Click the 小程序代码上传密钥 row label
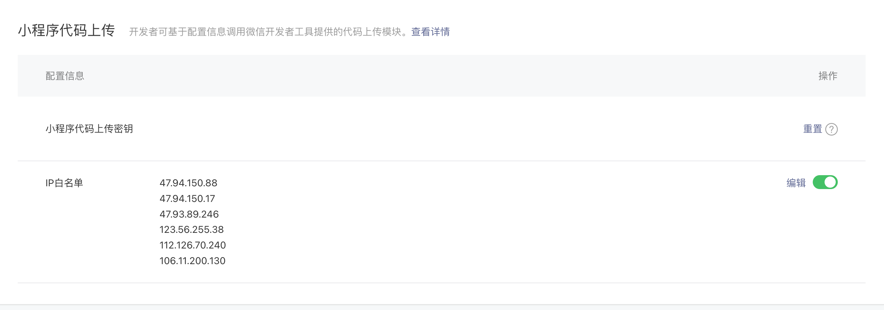This screenshot has width=884, height=310. coord(89,129)
